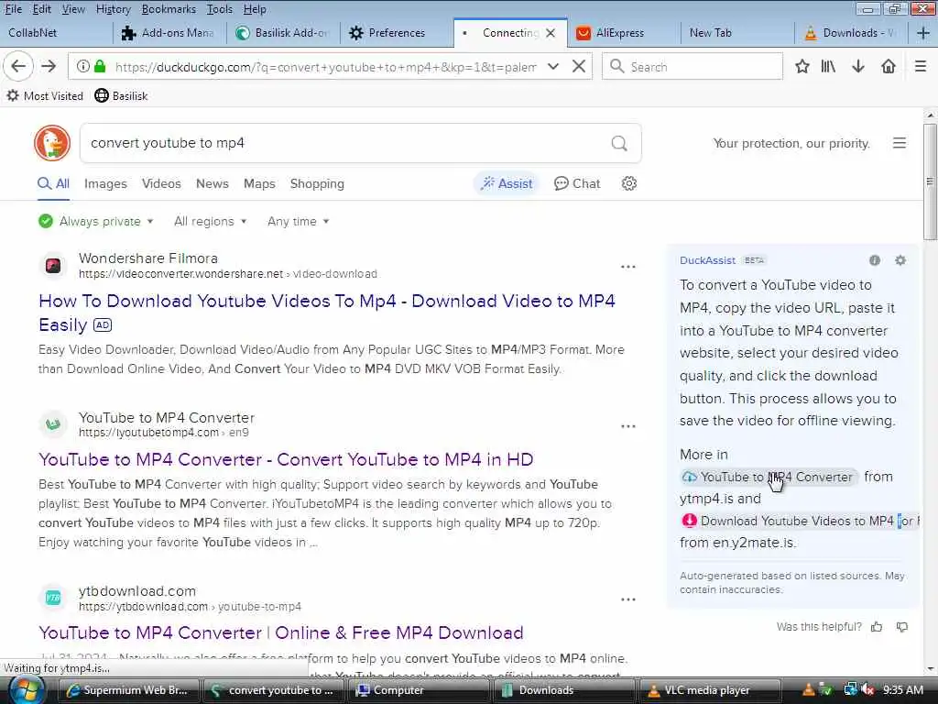This screenshot has width=938, height=704.
Task: Open the Edit menu
Action: 41,9
